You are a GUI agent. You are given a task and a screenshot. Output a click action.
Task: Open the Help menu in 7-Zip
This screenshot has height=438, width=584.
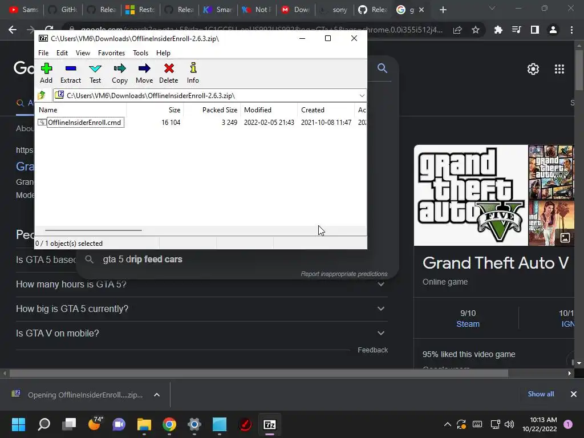[163, 53]
